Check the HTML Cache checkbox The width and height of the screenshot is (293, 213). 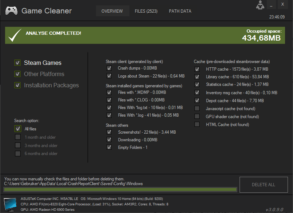coord(197,124)
